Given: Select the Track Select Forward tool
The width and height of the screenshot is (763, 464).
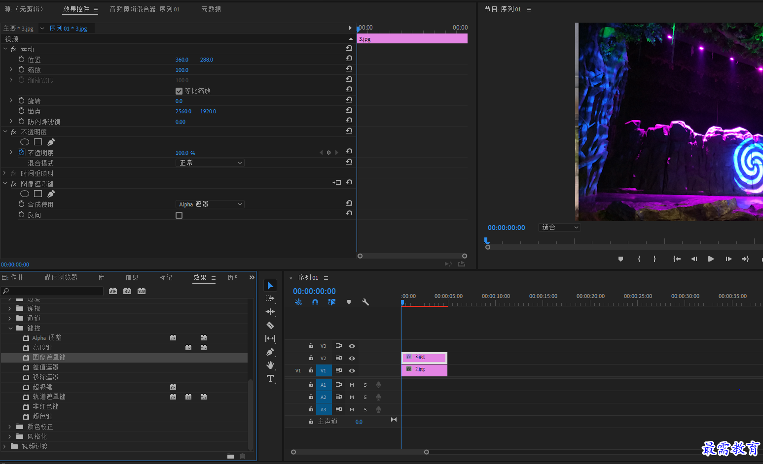Looking at the screenshot, I should 270,298.
